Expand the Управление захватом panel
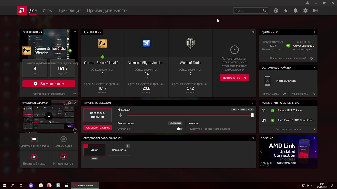The image size is (337, 189). point(253,103)
